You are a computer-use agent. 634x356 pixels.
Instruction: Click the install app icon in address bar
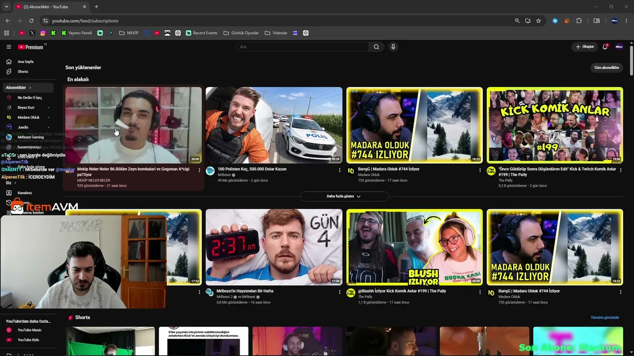tap(528, 21)
